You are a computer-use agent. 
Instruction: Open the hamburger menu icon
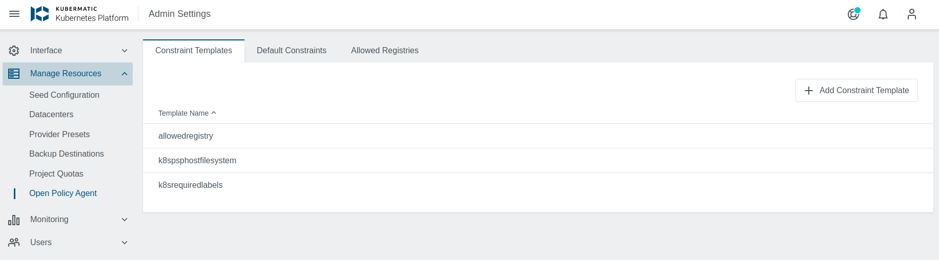pyautogui.click(x=14, y=14)
